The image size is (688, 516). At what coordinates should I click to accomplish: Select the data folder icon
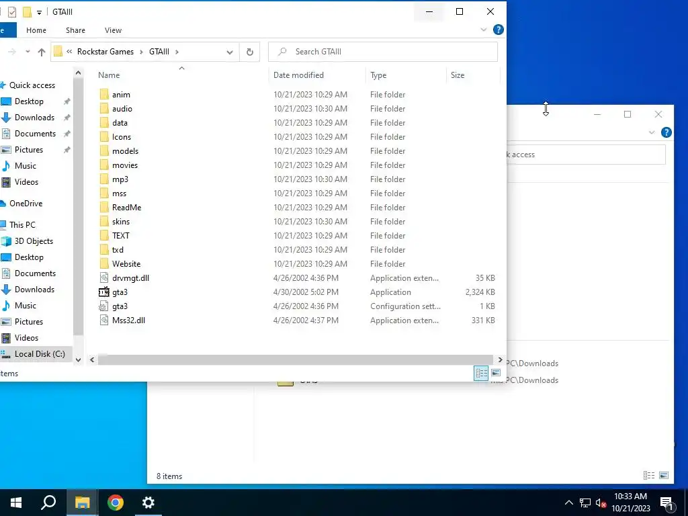(x=104, y=123)
